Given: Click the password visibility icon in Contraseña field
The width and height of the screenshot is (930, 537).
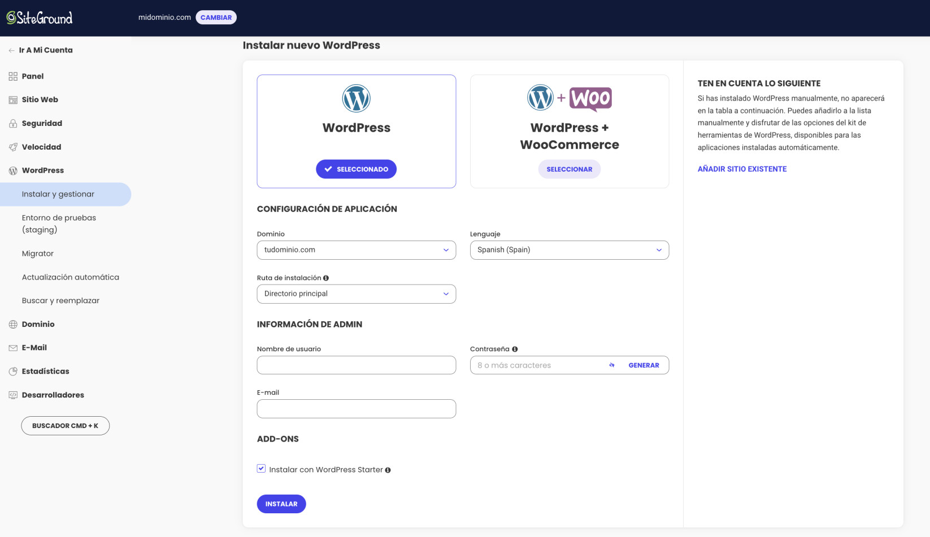Looking at the screenshot, I should [x=612, y=365].
